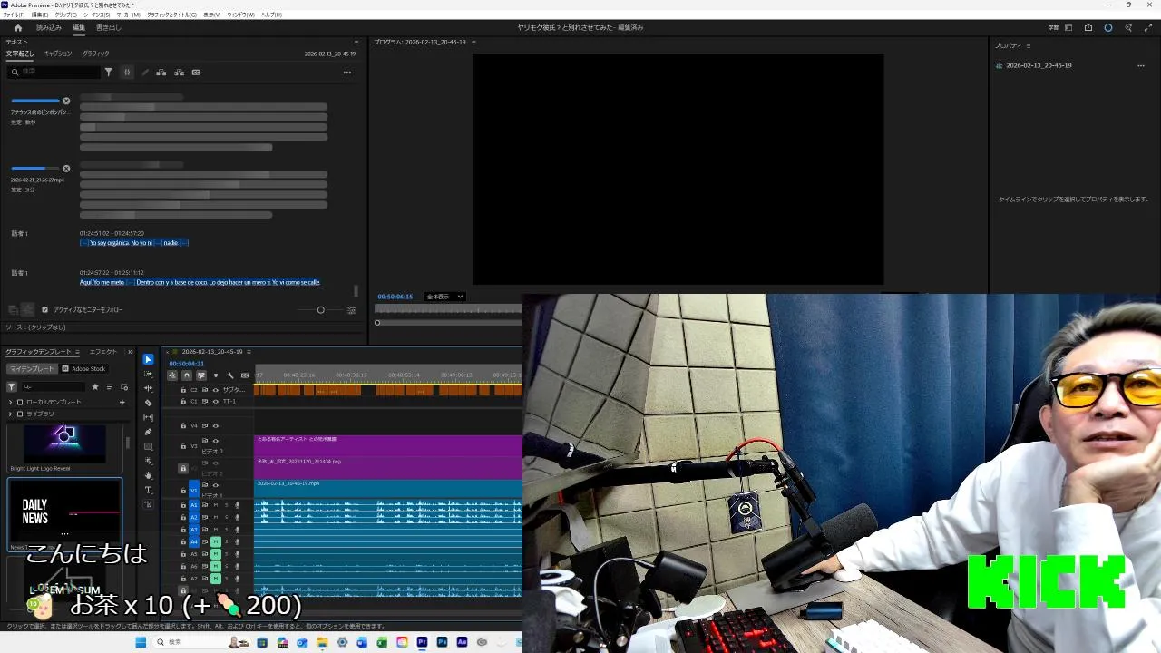This screenshot has height=653, width=1161.
Task: Add a marker with timeline marker icon
Action: point(216,375)
